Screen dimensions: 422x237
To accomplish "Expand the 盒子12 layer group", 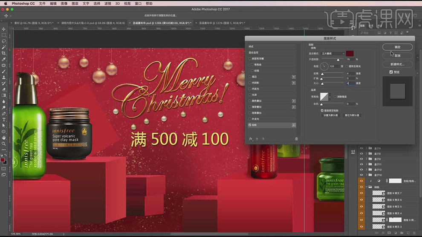I will tap(366, 169).
